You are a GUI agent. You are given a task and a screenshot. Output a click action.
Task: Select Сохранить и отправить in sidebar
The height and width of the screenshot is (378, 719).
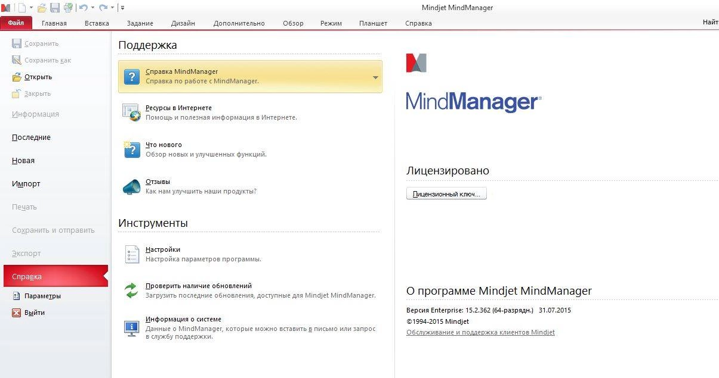(53, 230)
